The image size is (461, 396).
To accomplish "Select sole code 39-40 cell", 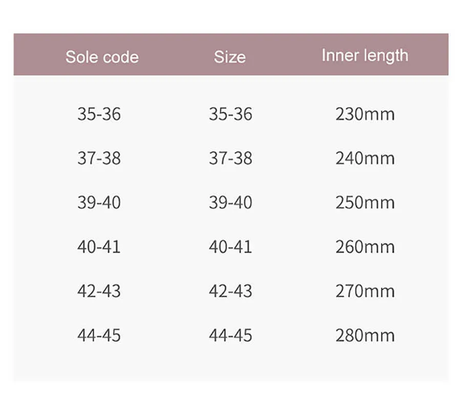I will click(99, 202).
